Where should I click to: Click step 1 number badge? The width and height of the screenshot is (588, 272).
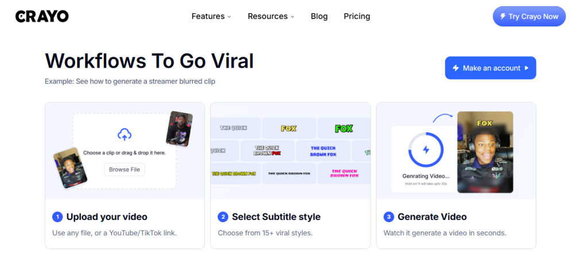(57, 217)
